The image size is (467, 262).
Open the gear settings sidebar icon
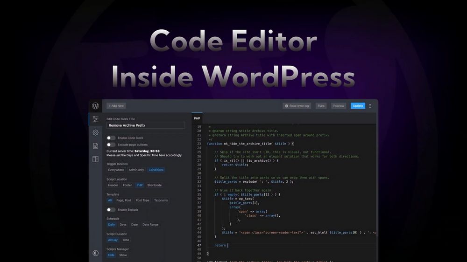(x=95, y=132)
